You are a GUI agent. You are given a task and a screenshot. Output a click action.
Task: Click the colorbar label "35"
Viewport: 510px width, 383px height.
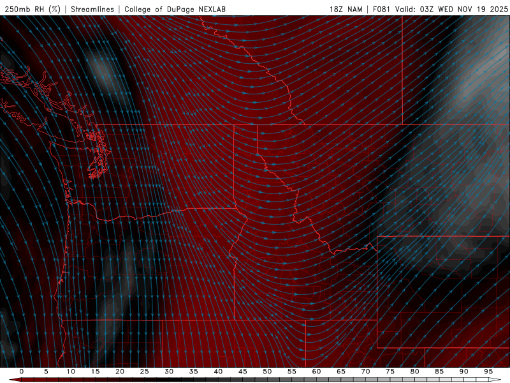(194, 372)
